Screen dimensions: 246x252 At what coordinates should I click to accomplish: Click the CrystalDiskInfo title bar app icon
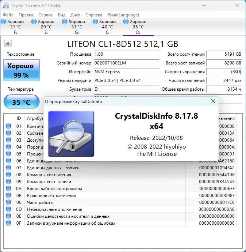point(6,5)
